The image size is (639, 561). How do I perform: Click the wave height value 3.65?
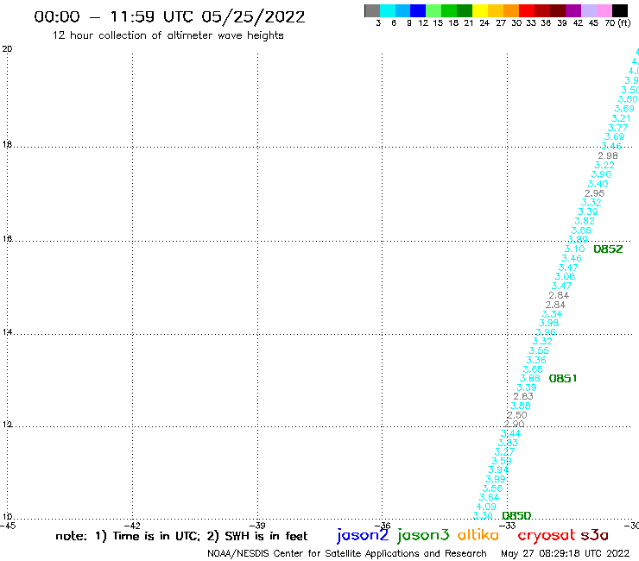pos(533,369)
